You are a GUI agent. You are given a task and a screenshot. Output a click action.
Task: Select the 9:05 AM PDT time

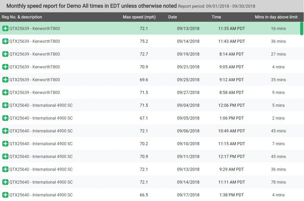231,67
